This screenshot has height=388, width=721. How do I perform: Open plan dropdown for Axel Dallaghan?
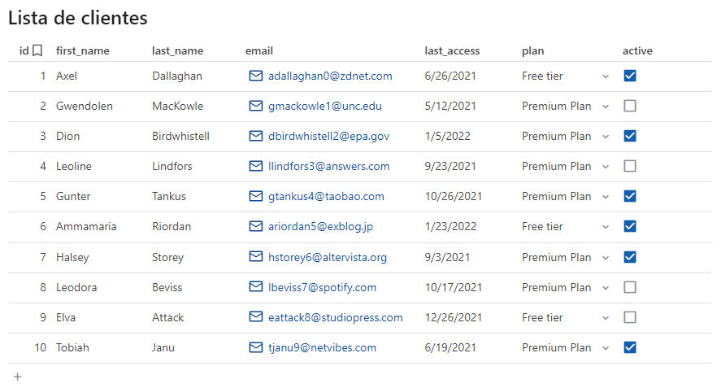tap(605, 76)
